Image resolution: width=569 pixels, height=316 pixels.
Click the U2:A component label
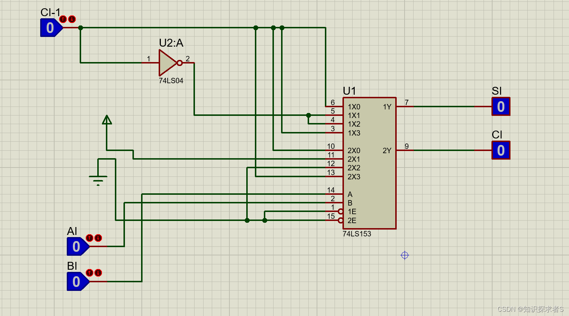[x=171, y=43]
